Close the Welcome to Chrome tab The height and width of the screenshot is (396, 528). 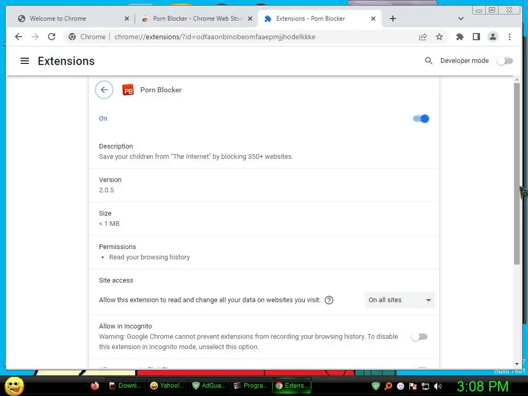pos(127,19)
